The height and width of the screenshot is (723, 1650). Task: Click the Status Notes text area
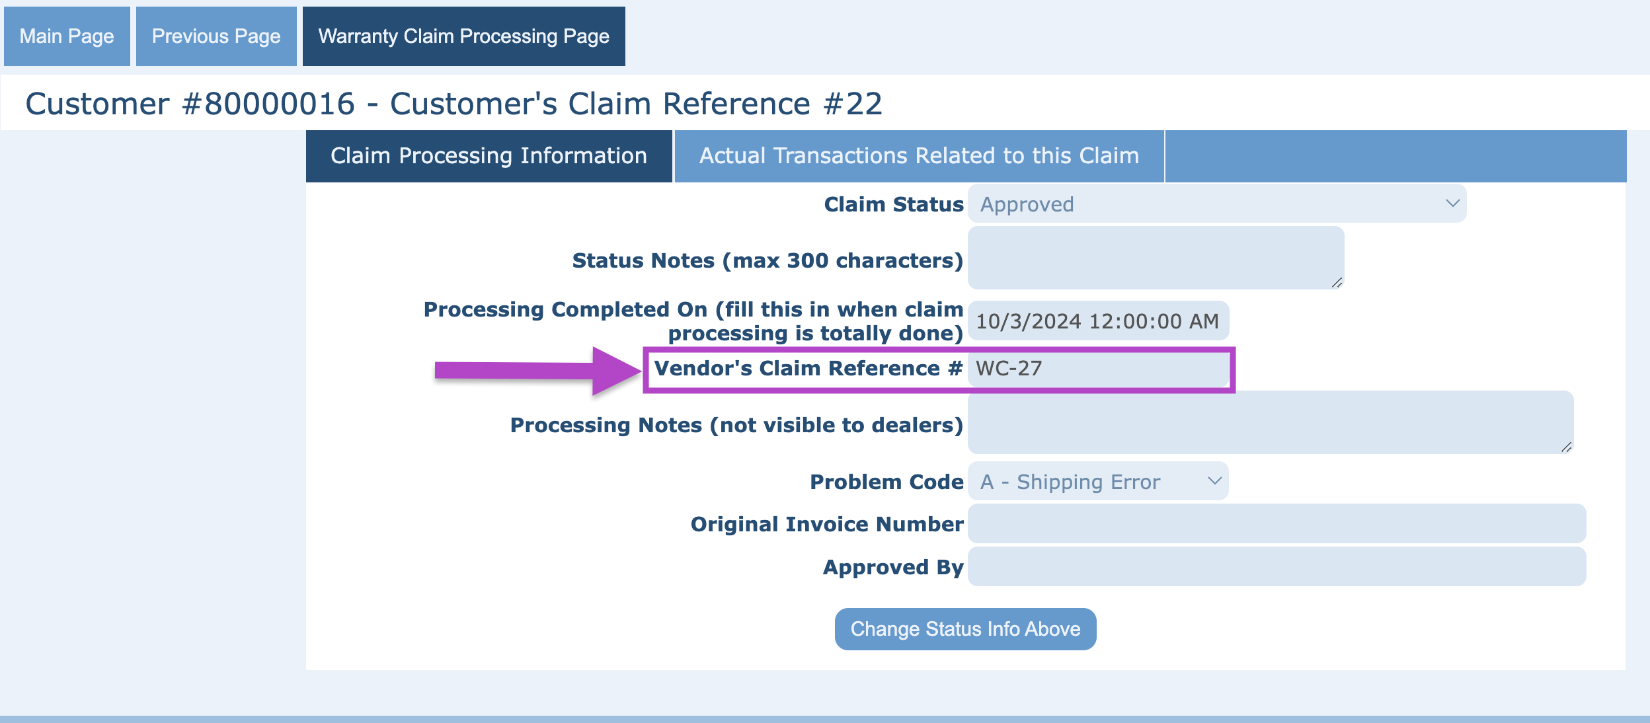tap(1155, 257)
